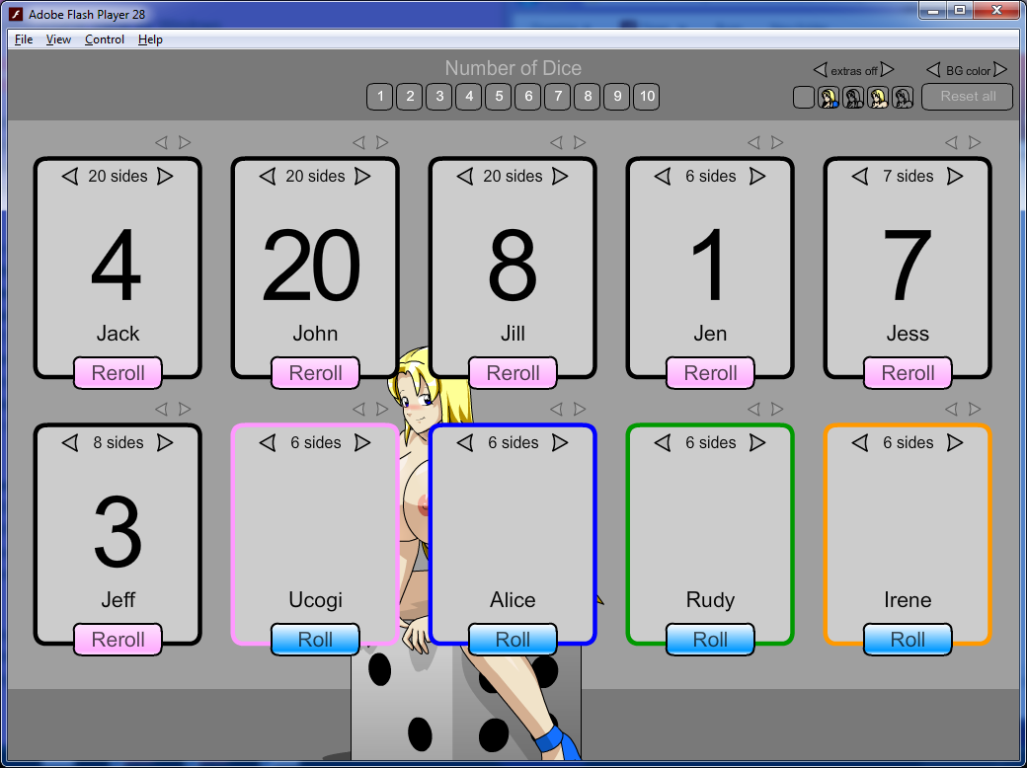The image size is (1027, 768).
Task: Click the Flash Player title bar icon
Action: (x=15, y=14)
